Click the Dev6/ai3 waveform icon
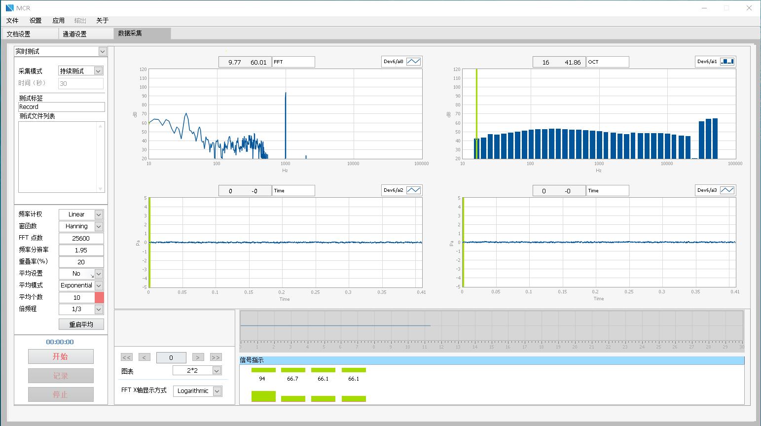This screenshot has height=426, width=761. [727, 190]
